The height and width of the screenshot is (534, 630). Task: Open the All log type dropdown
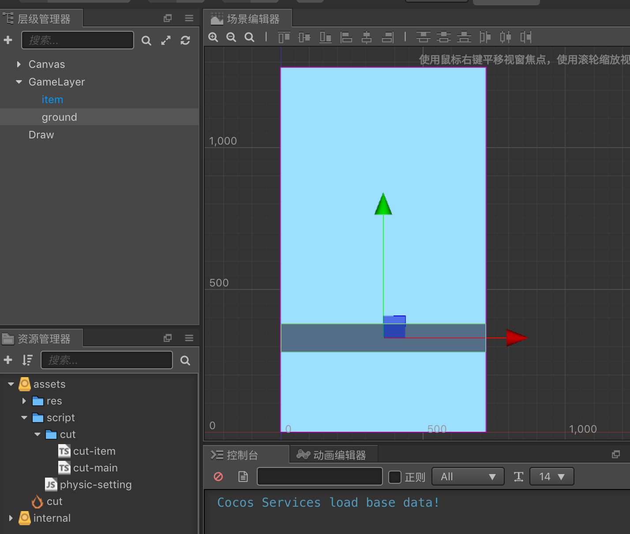(x=468, y=477)
